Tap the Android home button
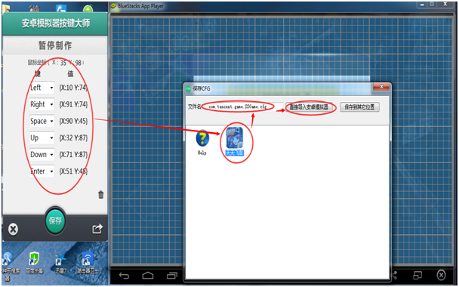The width and height of the screenshot is (459, 287). (x=148, y=276)
